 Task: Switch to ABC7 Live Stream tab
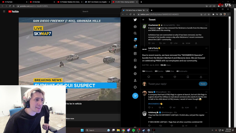(x=97, y=2)
